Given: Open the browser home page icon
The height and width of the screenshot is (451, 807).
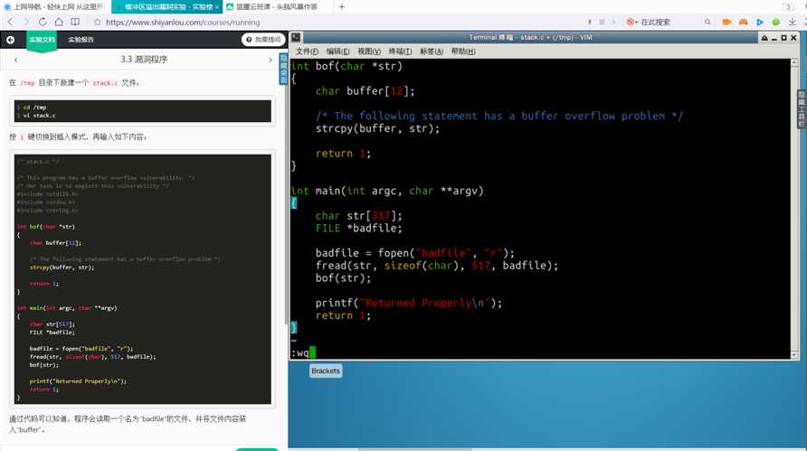Looking at the screenshot, I should [59, 22].
